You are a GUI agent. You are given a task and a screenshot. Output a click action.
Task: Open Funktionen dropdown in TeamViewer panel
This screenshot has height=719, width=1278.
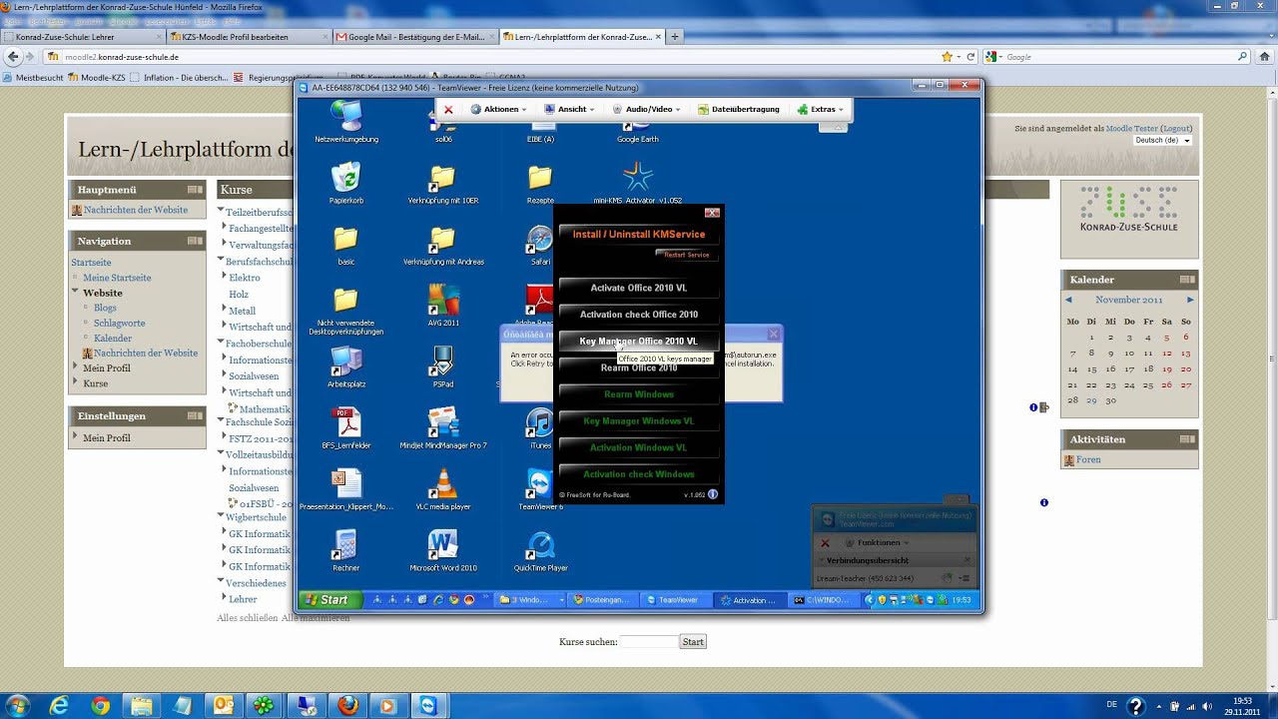879,542
